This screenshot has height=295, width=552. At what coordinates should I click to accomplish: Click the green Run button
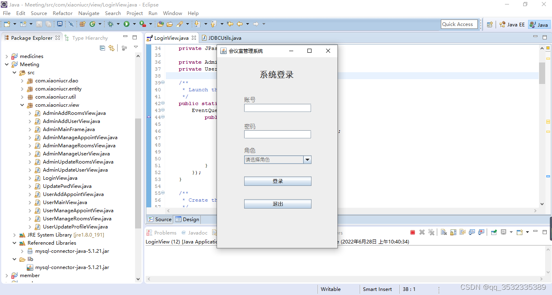[127, 24]
